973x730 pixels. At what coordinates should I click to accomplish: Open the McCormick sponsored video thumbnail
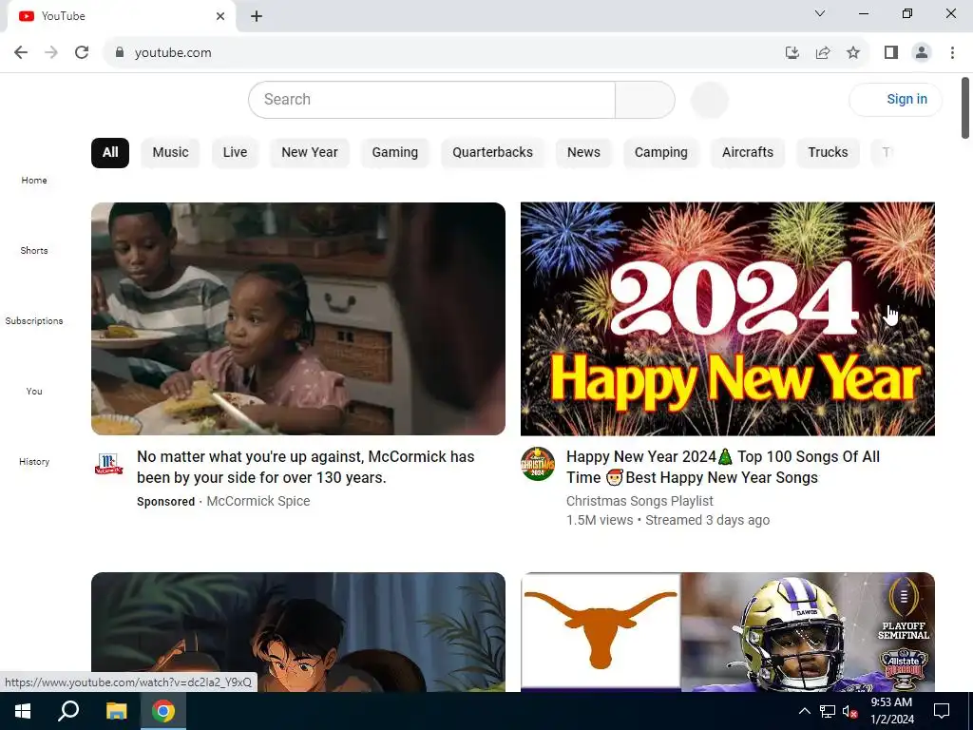click(x=297, y=319)
